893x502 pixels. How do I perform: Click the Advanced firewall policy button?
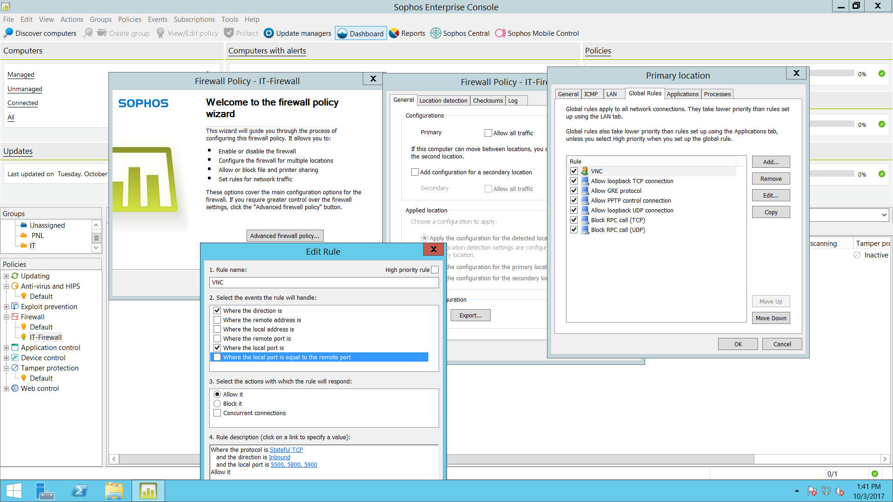[x=285, y=236]
